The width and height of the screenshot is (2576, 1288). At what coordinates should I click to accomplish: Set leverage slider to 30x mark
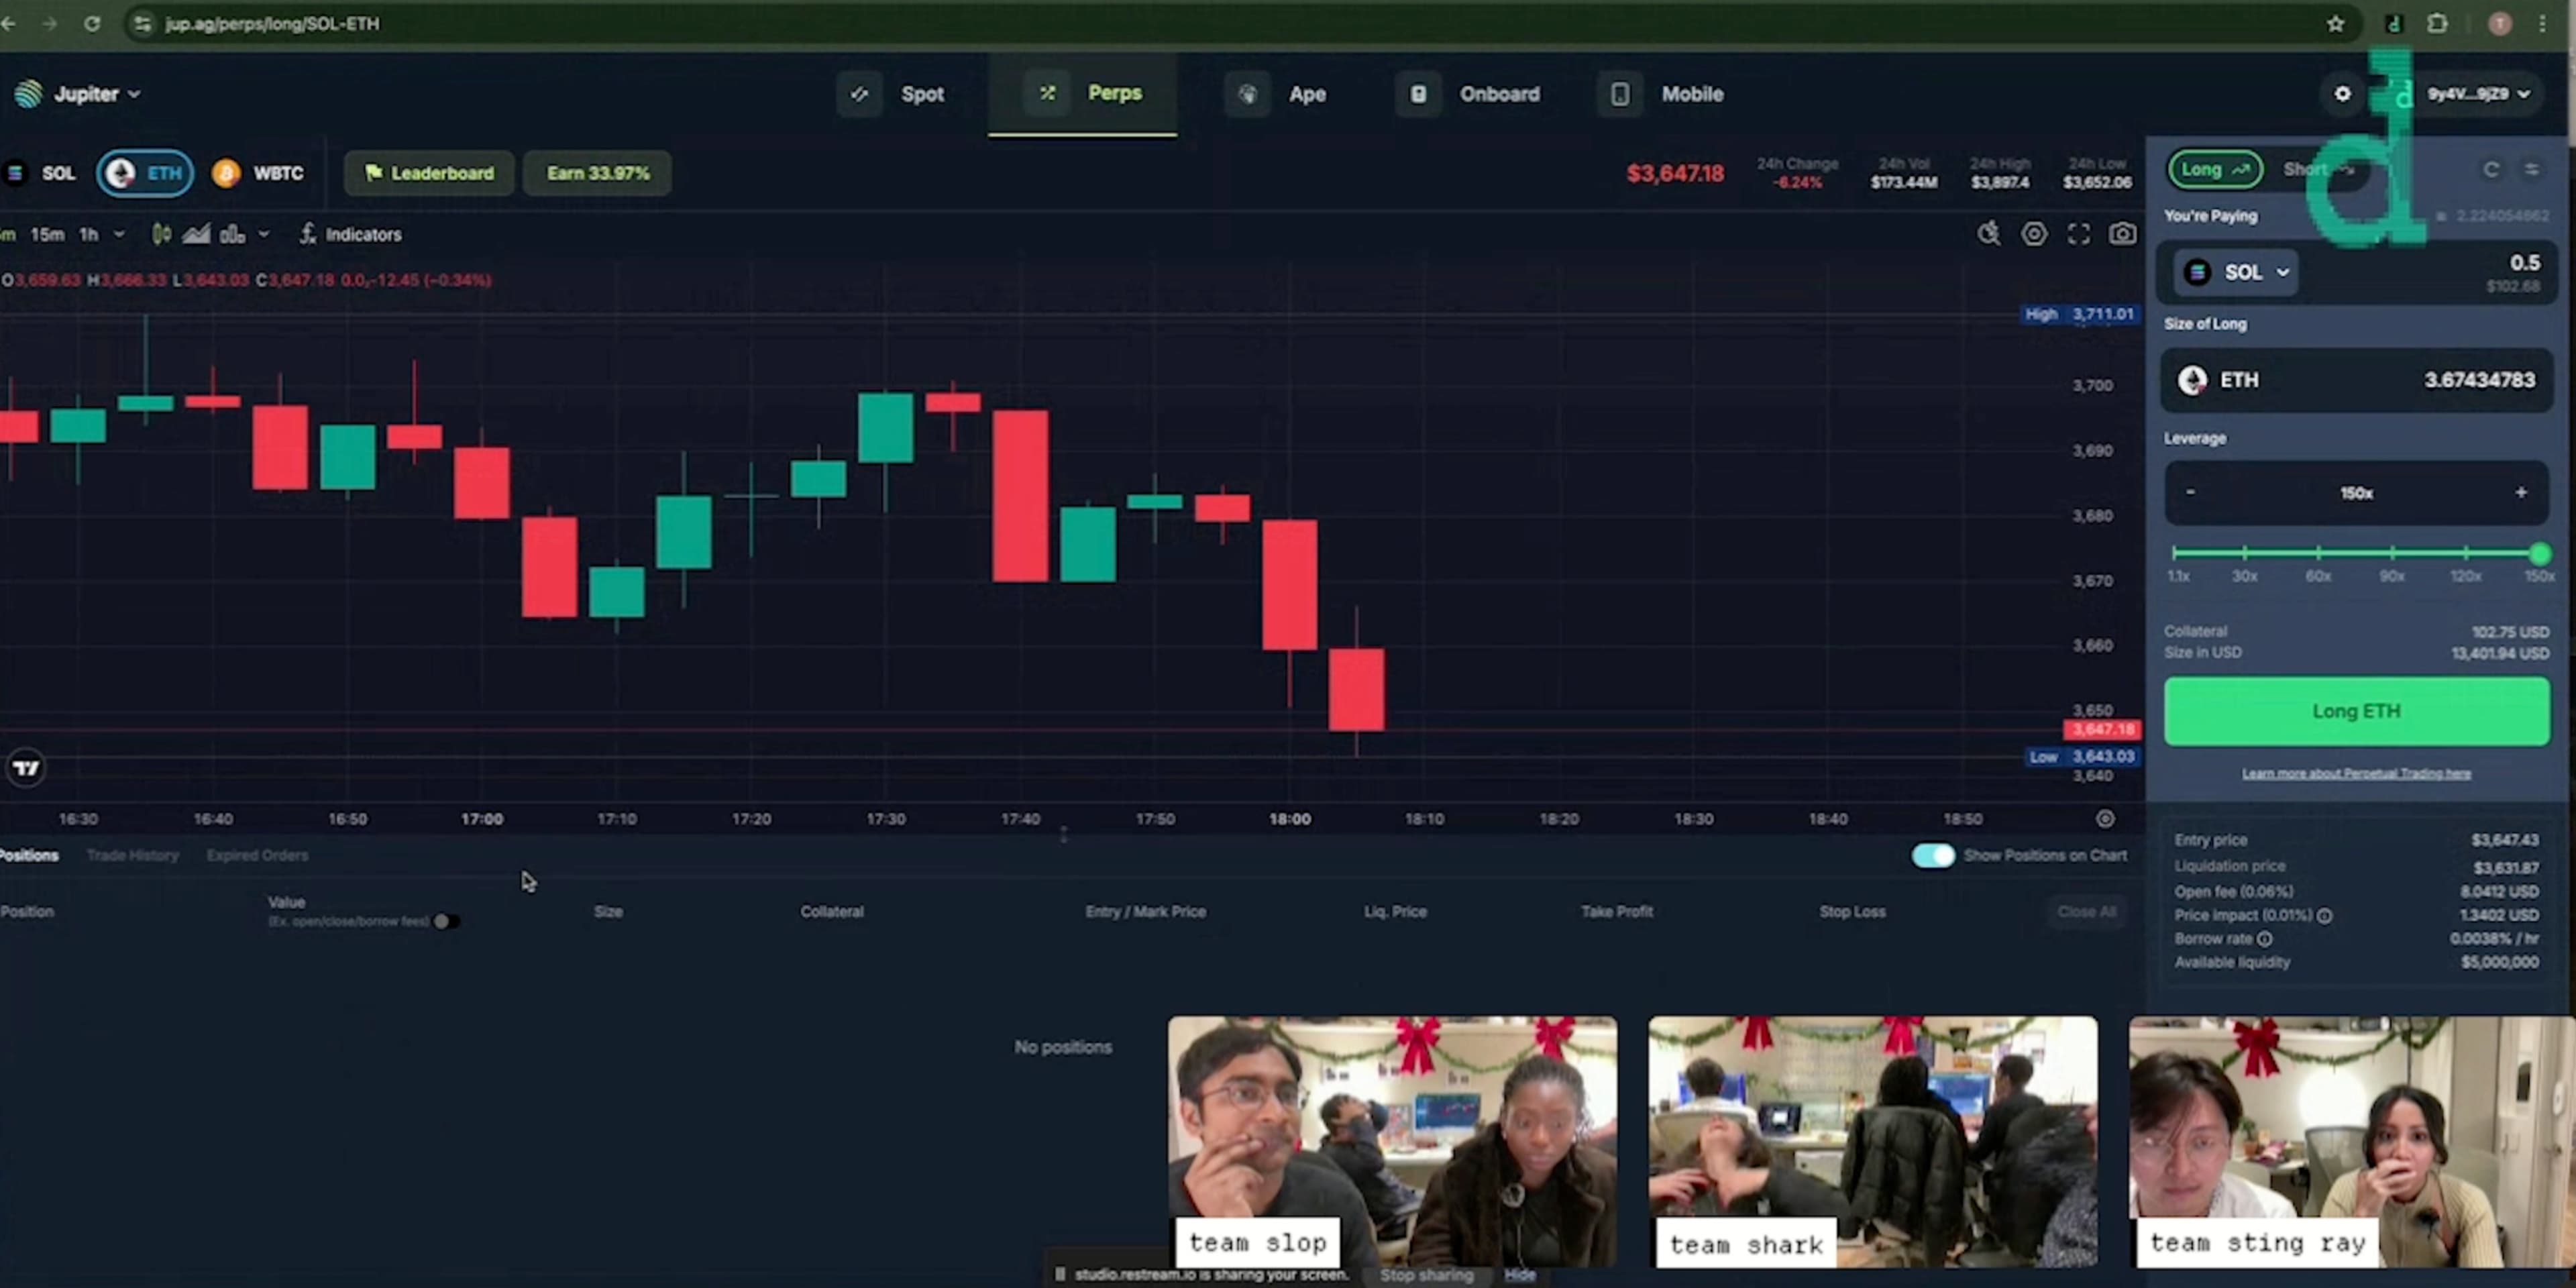point(2244,553)
